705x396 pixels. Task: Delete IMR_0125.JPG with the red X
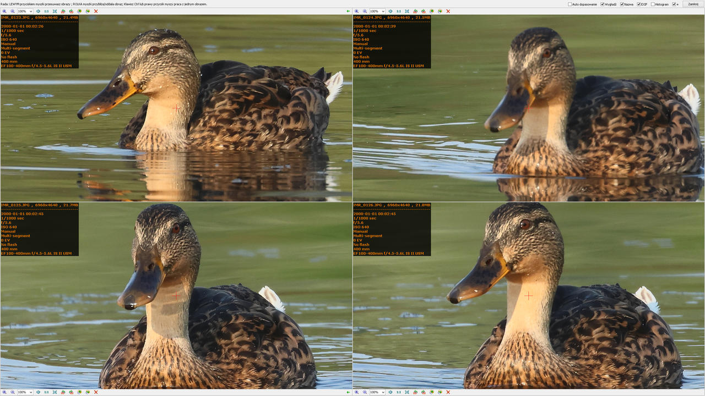pos(96,392)
